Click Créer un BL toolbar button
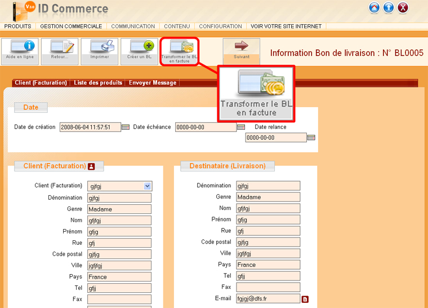 (139, 51)
